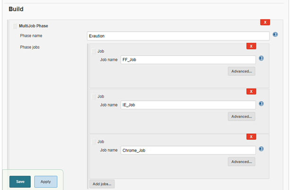Expand Advanced options under IE_Job
The height and width of the screenshot is (190, 295).
242,116
